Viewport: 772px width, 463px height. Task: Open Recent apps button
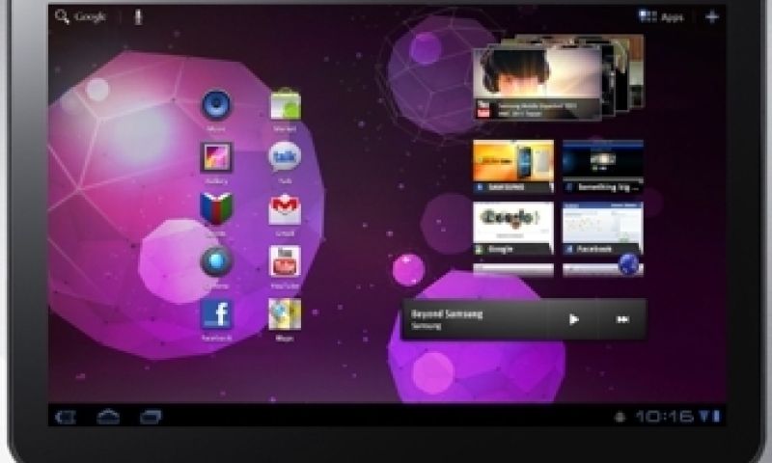(x=151, y=418)
